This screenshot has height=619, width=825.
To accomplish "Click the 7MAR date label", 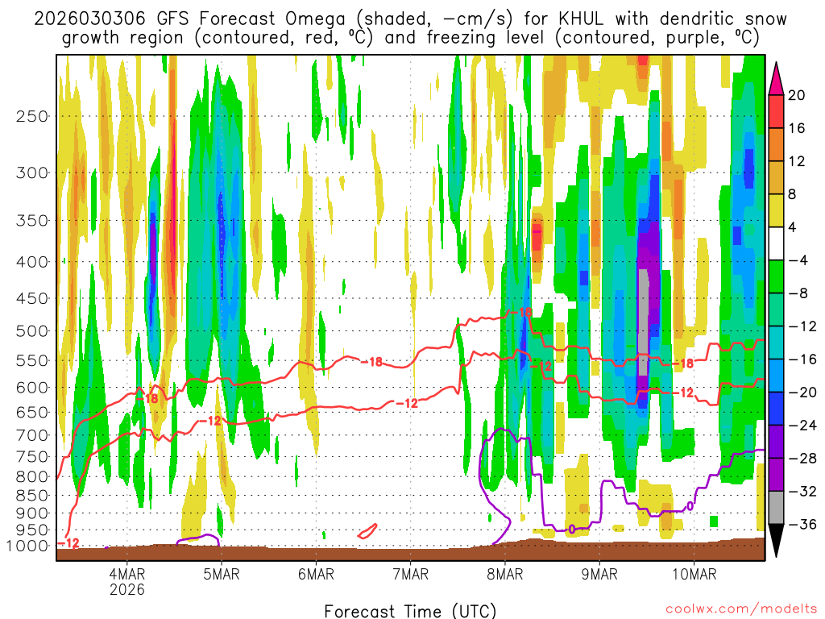I will 411,574.
